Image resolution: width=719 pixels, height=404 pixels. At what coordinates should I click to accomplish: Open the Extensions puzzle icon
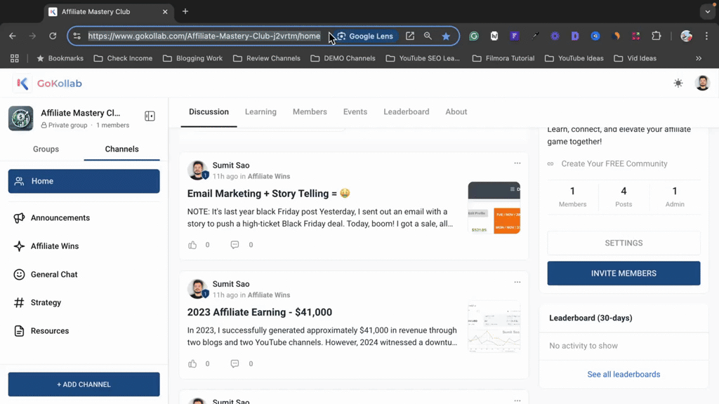tap(657, 36)
